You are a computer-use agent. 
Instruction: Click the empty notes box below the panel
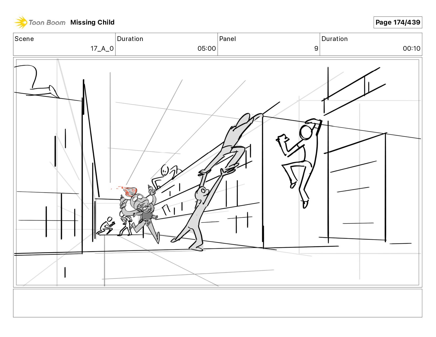(x=218, y=303)
